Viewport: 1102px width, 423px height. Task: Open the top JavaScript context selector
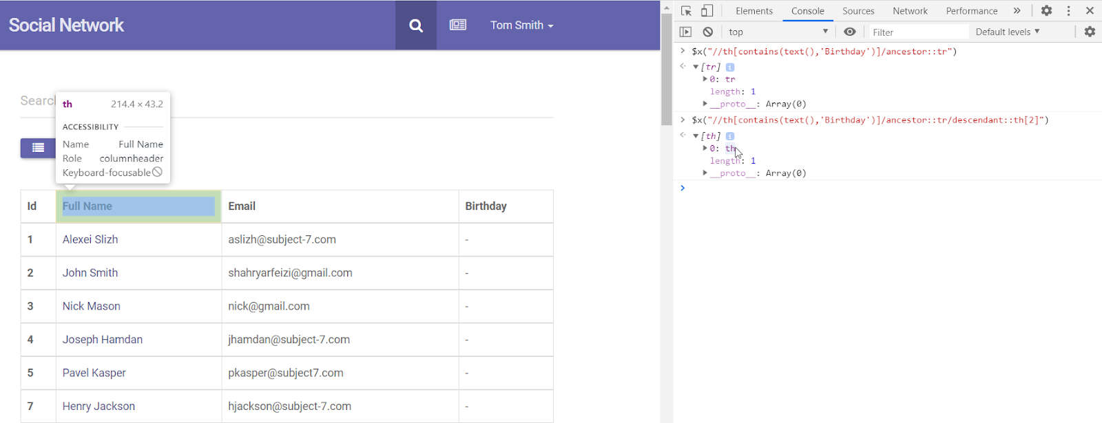pos(778,32)
